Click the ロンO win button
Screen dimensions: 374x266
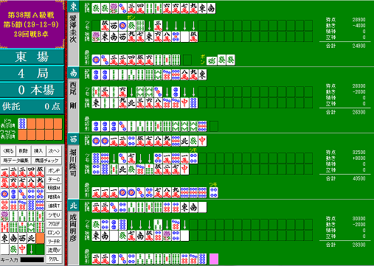click(x=54, y=232)
